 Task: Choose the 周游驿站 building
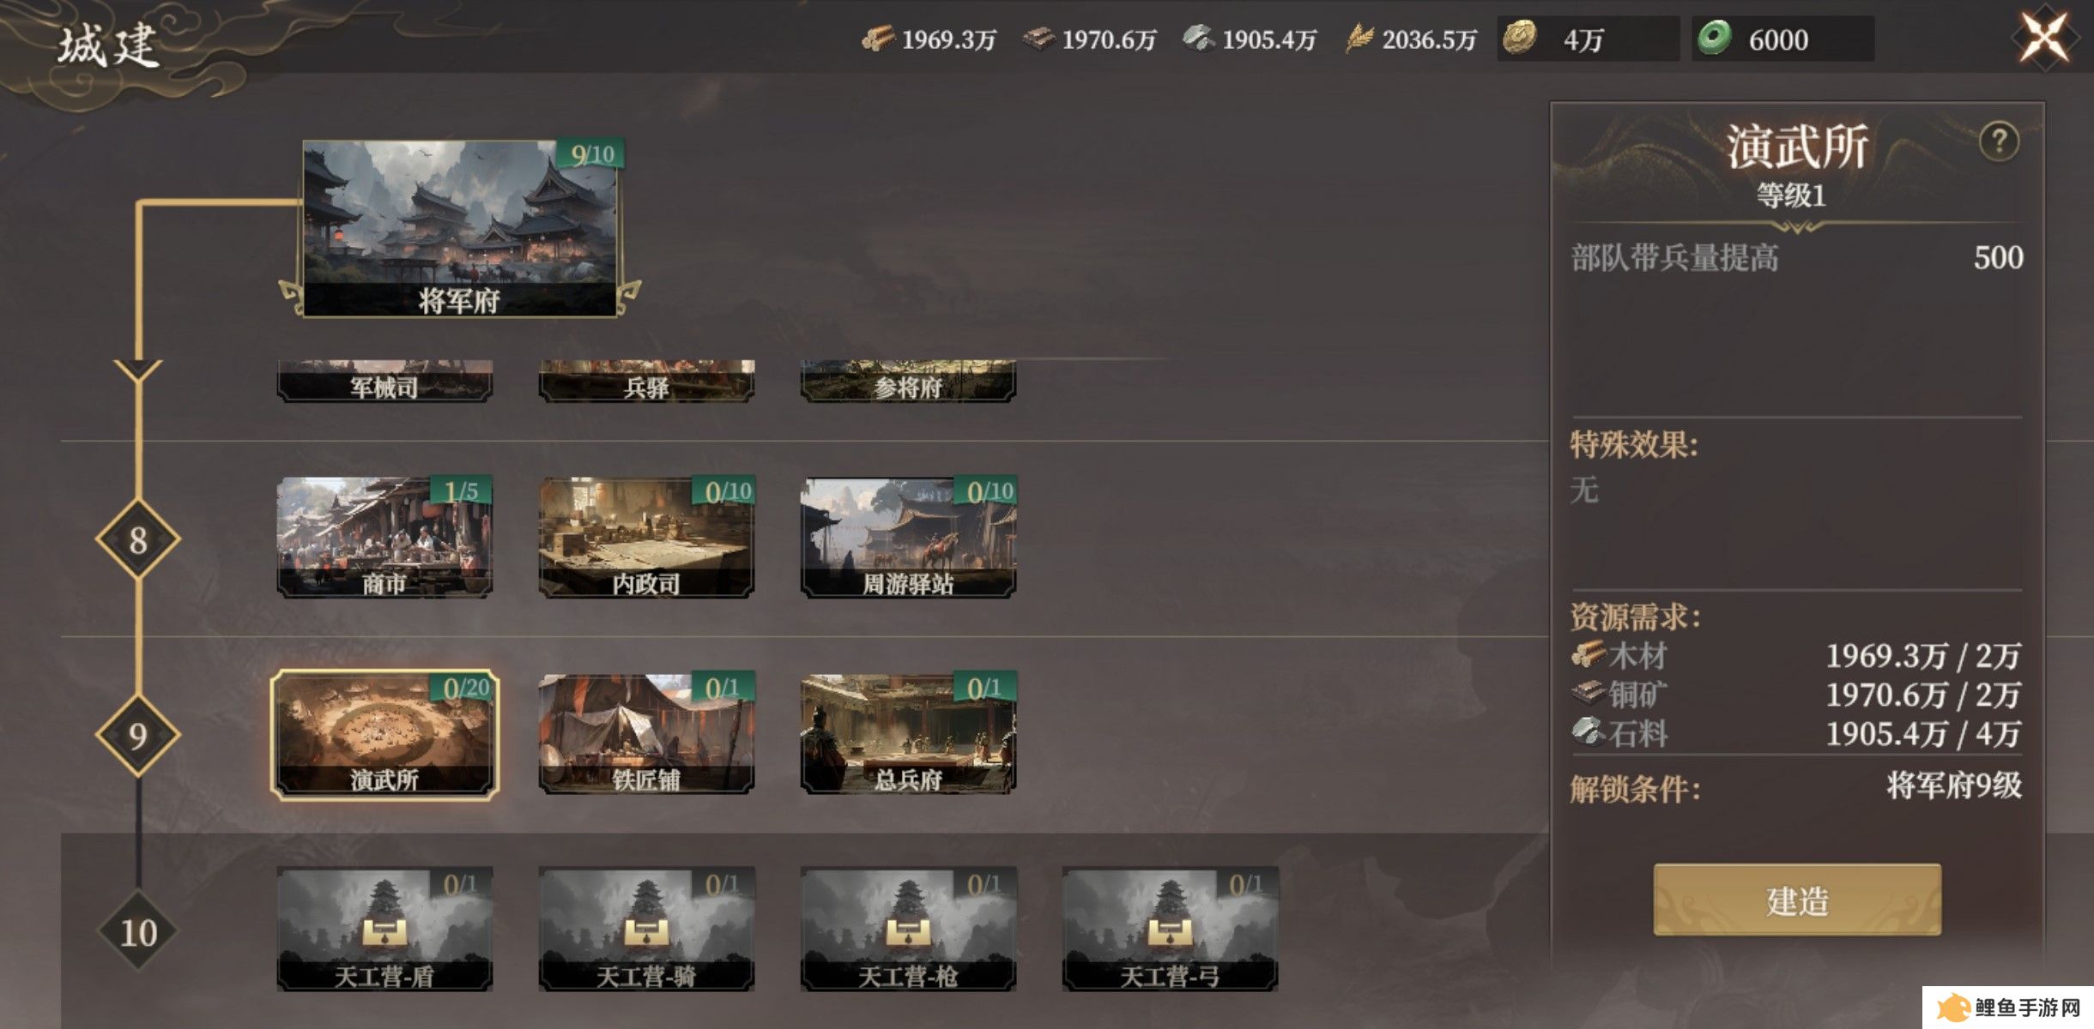tap(908, 537)
